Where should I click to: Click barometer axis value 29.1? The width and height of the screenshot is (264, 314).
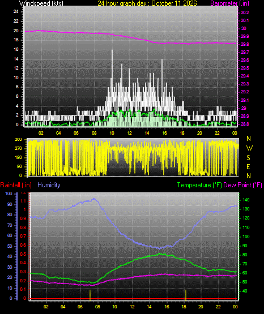[245, 100]
